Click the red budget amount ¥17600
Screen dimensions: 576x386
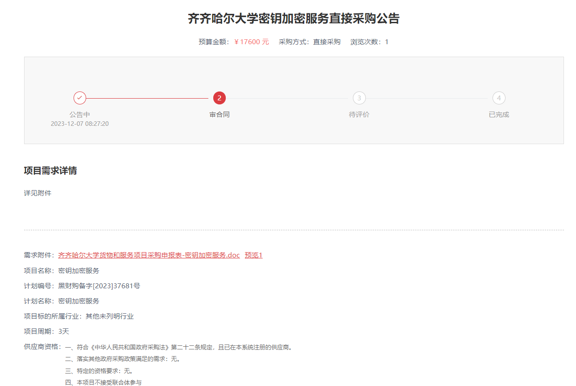[x=251, y=42]
